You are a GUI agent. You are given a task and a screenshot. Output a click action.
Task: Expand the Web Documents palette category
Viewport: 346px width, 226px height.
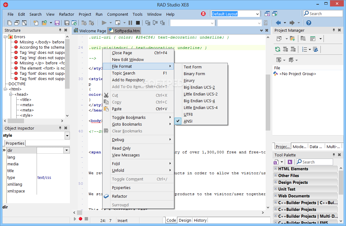click(276, 196)
